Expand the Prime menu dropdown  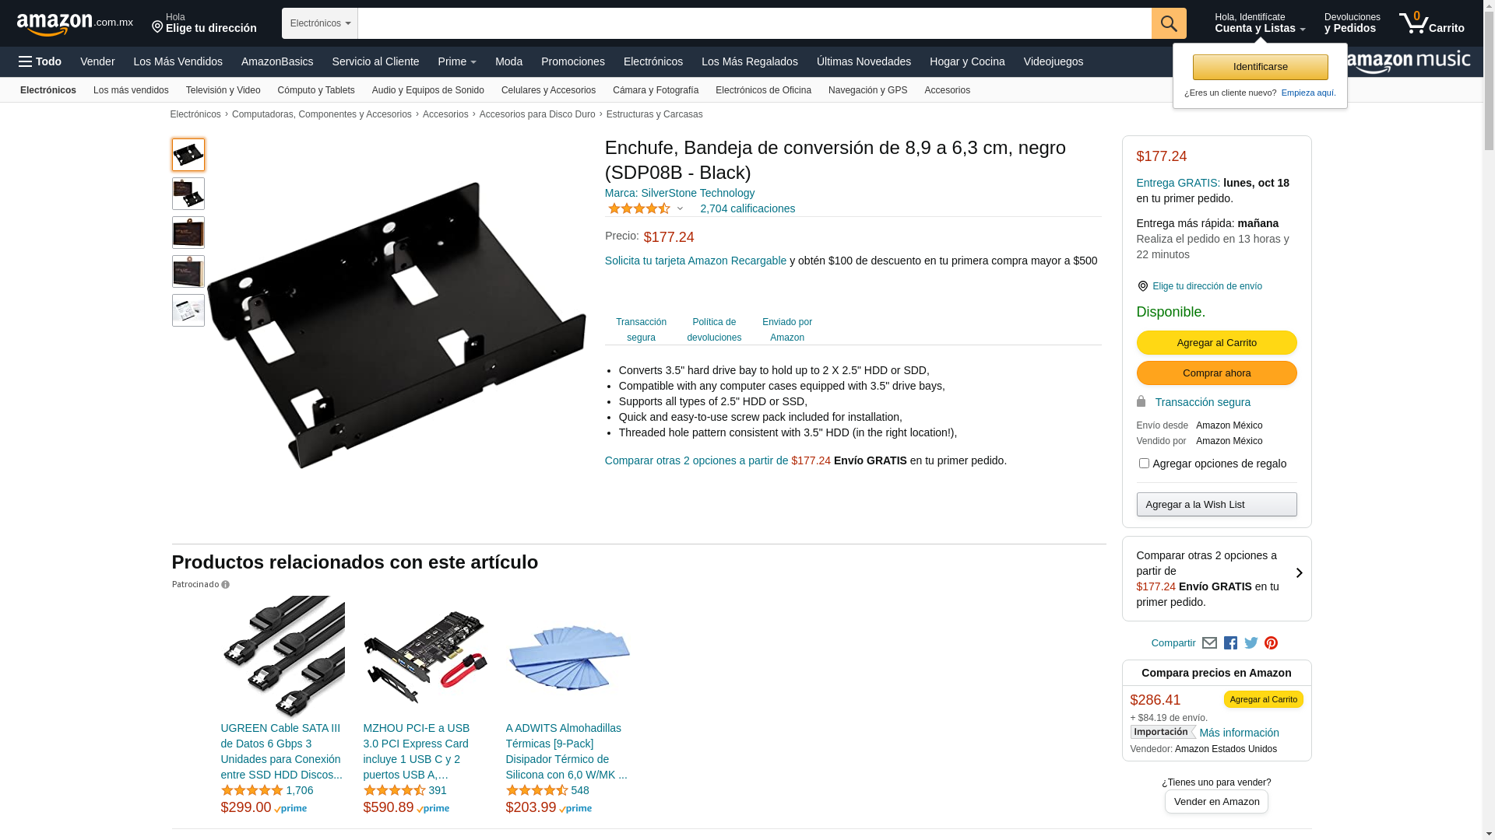point(457,61)
